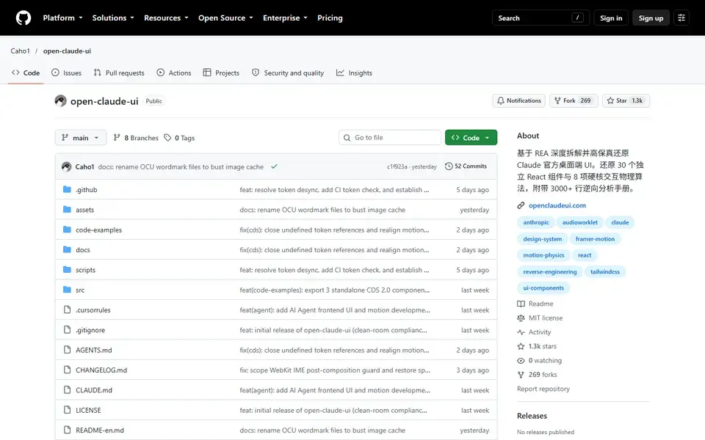Viewport: 705px width, 440px height.
Task: Click the .cursorrules file icon
Action: [x=67, y=309]
